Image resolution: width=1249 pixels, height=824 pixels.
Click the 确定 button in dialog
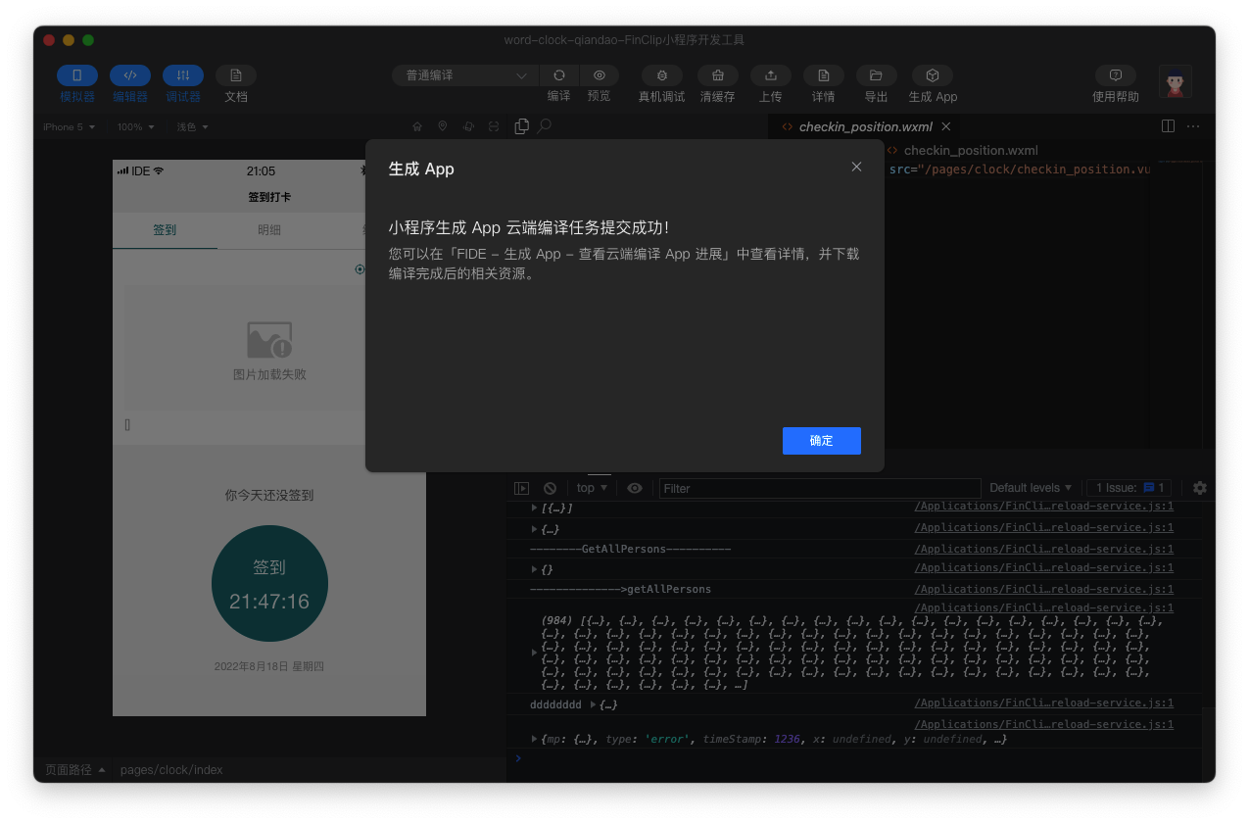tap(821, 441)
